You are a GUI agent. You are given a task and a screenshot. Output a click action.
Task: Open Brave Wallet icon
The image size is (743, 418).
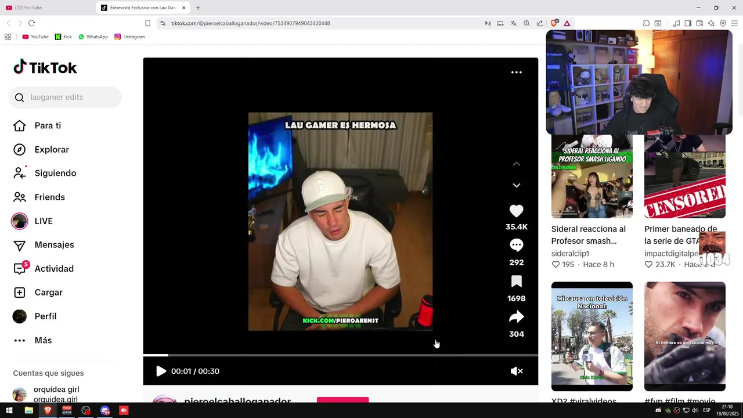(x=699, y=23)
